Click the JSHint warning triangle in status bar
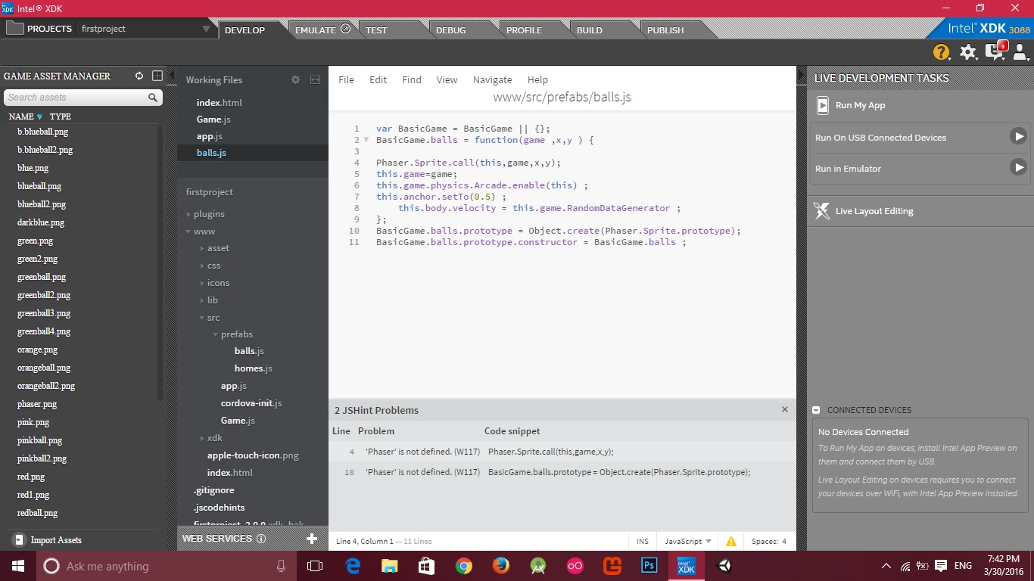Viewport: 1034px width, 581px height. point(731,542)
